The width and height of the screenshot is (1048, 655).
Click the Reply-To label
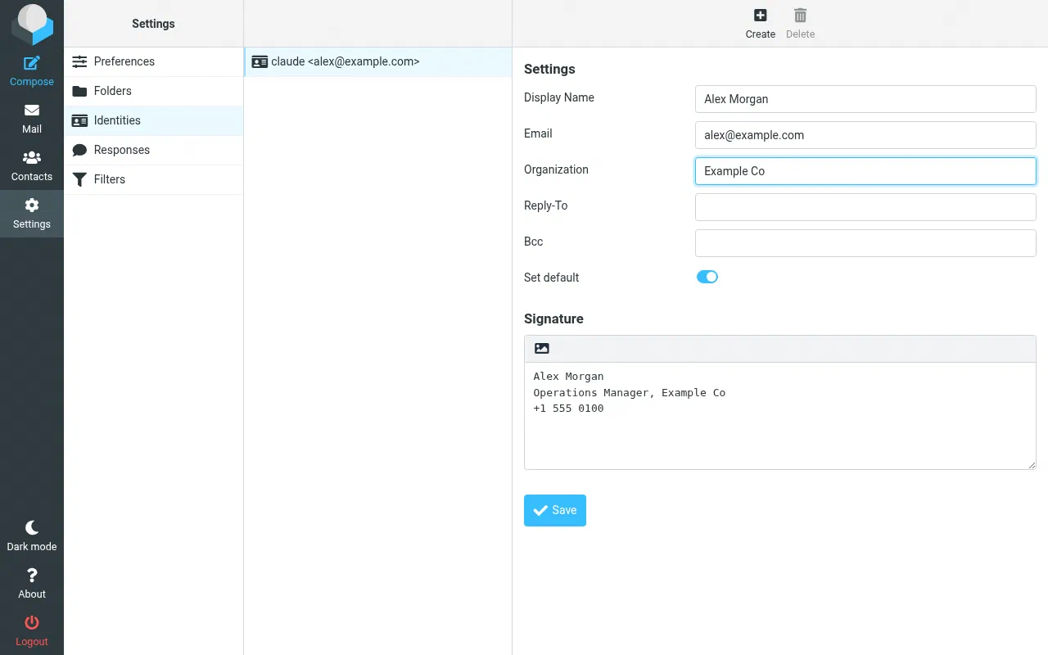coord(545,206)
